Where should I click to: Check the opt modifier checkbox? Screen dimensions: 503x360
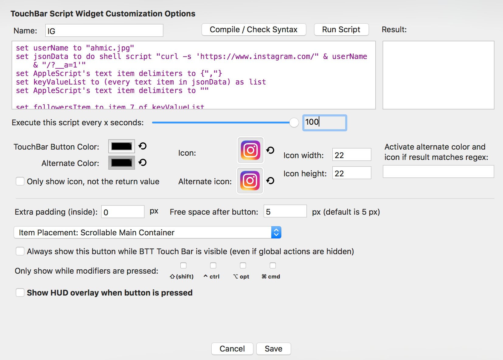(x=243, y=265)
